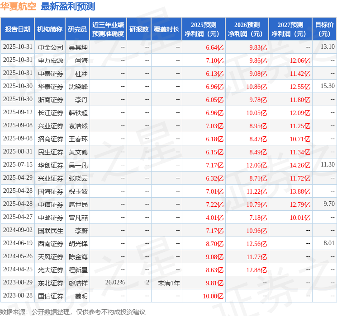Click the 近三年业绩预测准确度 column header
The width and height of the screenshot is (337, 316).
pos(108,29)
